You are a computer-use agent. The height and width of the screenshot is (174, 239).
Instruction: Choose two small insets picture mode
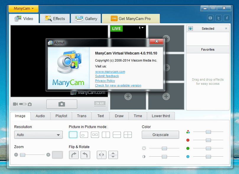click(95, 135)
